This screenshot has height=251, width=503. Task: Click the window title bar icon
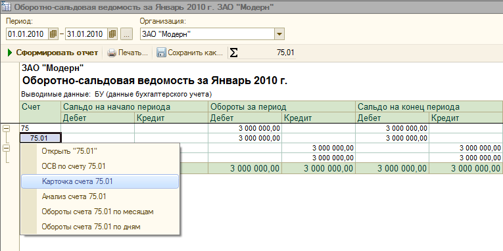(x=7, y=7)
